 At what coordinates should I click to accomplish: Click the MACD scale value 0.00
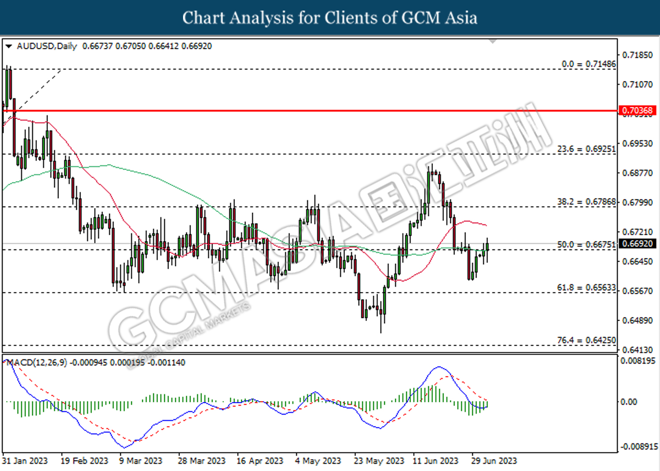(628, 402)
